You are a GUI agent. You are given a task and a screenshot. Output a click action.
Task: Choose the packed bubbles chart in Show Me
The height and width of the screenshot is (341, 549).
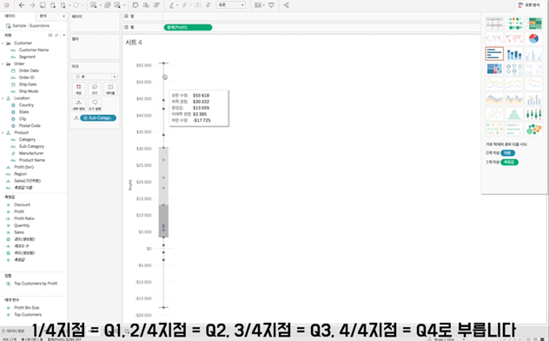[533, 129]
